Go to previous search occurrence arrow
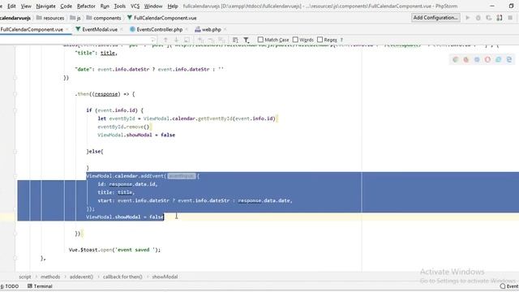This screenshot has height=292, width=519. [165, 40]
